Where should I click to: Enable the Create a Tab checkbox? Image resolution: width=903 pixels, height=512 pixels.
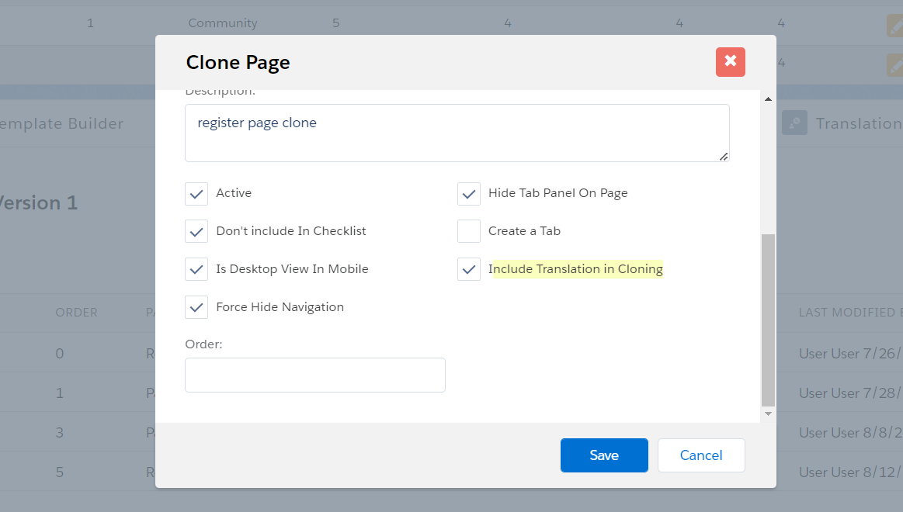tap(469, 231)
